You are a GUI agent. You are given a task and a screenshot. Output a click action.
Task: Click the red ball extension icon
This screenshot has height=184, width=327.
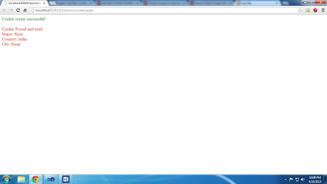click(315, 10)
